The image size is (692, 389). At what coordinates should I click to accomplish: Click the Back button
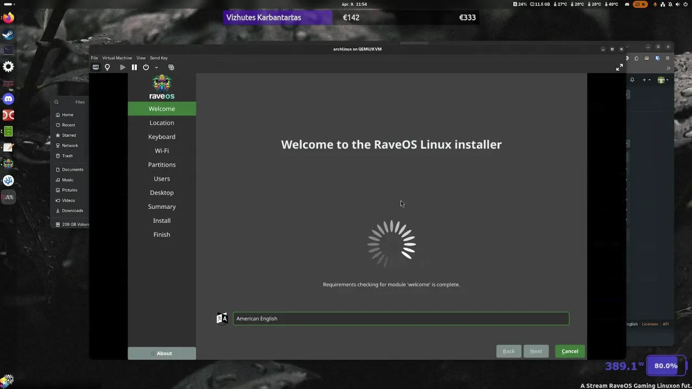(509, 351)
